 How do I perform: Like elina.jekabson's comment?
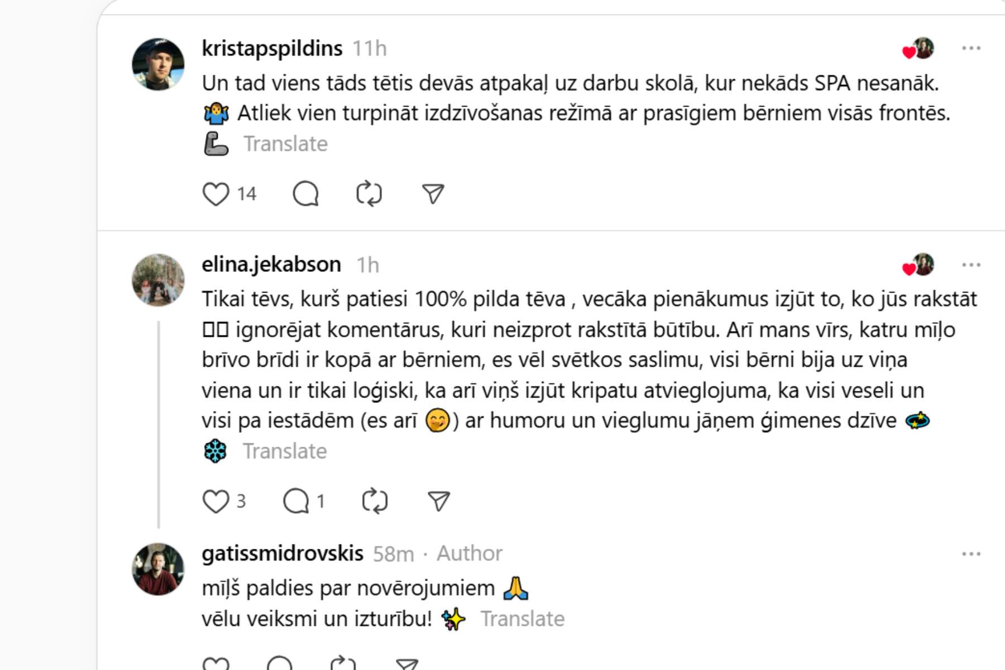pyautogui.click(x=216, y=501)
